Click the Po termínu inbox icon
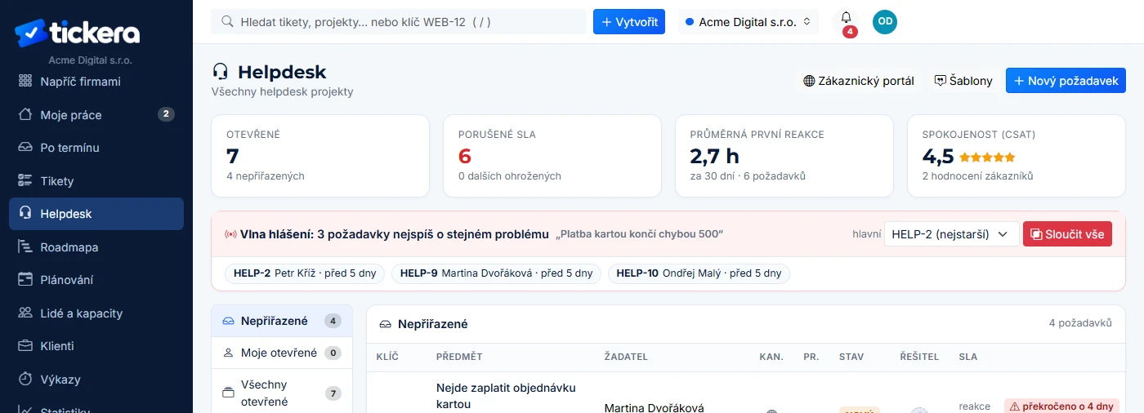 tap(25, 148)
